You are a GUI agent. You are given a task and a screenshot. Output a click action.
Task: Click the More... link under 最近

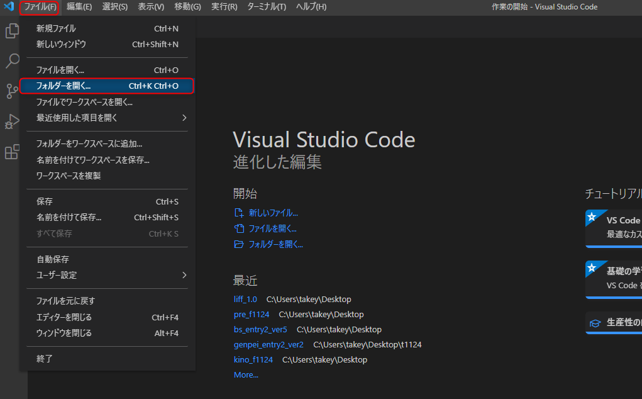click(246, 375)
